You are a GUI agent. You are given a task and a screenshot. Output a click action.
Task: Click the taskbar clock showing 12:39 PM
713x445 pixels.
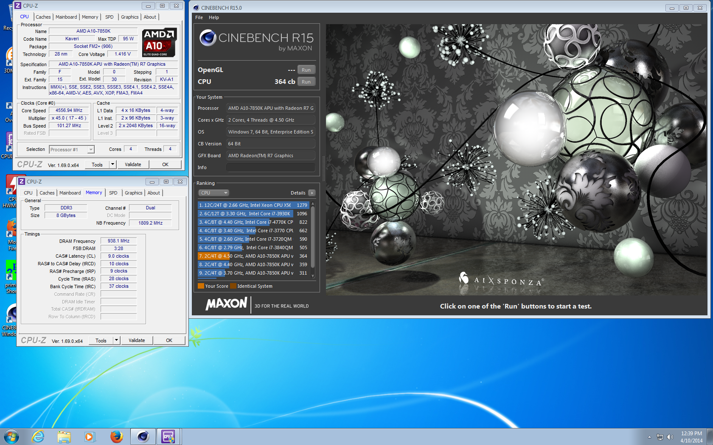pos(691,437)
